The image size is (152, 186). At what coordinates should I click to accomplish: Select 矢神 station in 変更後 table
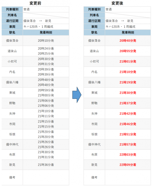(x=94, y=114)
